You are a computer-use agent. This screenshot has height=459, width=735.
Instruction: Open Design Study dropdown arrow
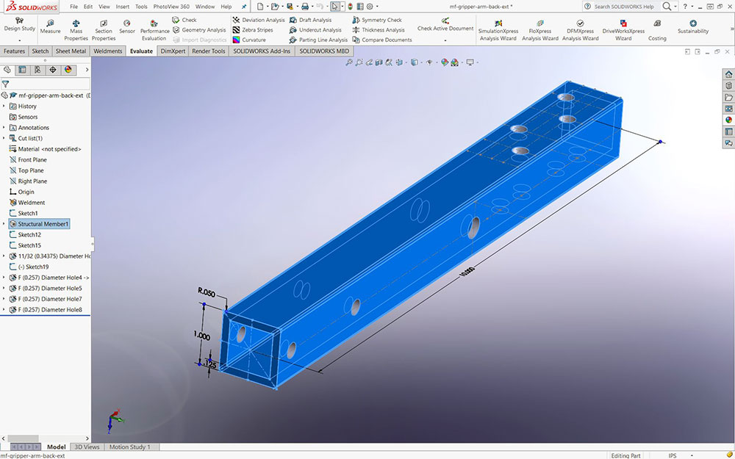pyautogui.click(x=19, y=35)
